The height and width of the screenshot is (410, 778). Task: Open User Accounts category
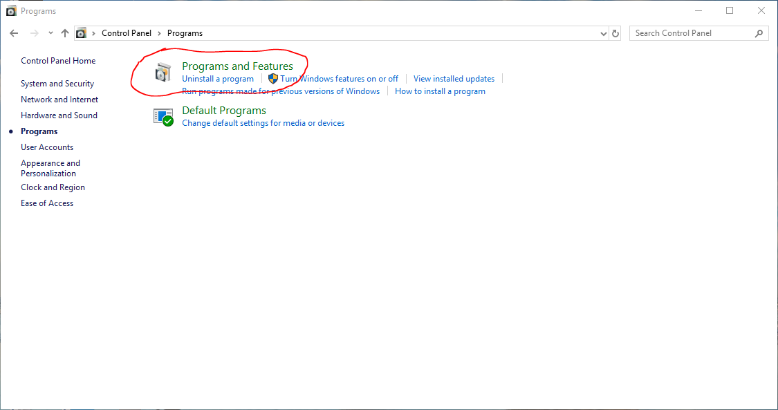click(47, 147)
